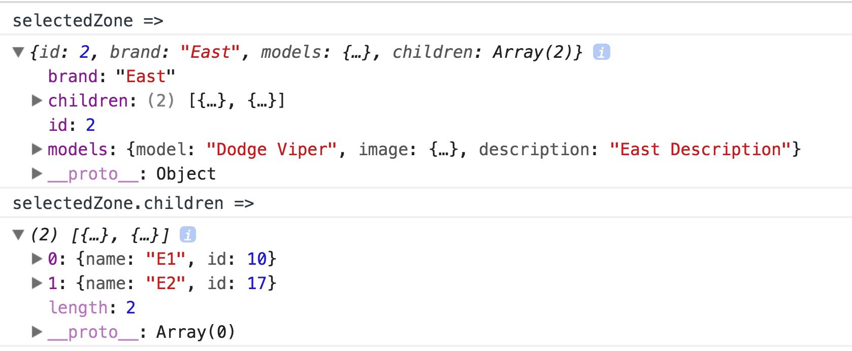Collapse the (2) array using its arrow
Image resolution: width=852 pixels, height=351 pixels.
pyautogui.click(x=19, y=235)
